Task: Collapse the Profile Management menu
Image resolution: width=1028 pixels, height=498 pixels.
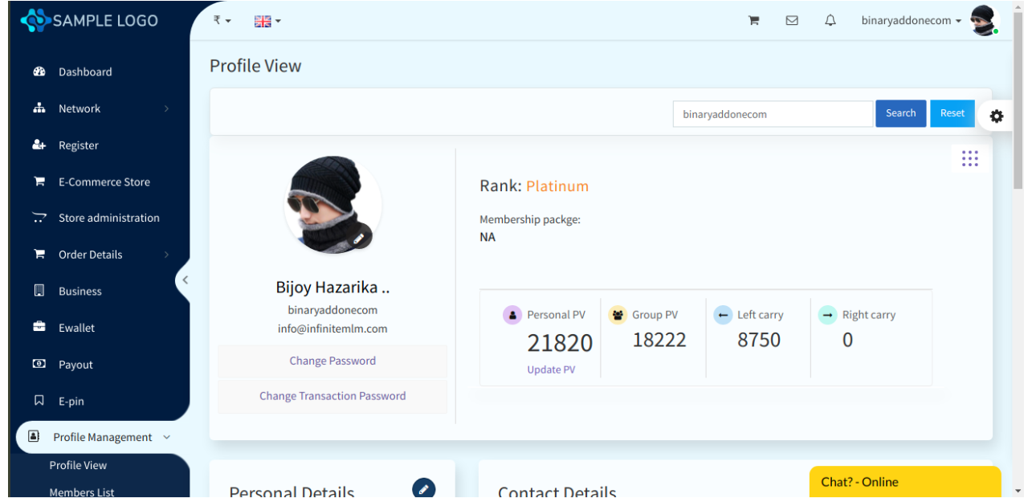Action: coord(102,437)
